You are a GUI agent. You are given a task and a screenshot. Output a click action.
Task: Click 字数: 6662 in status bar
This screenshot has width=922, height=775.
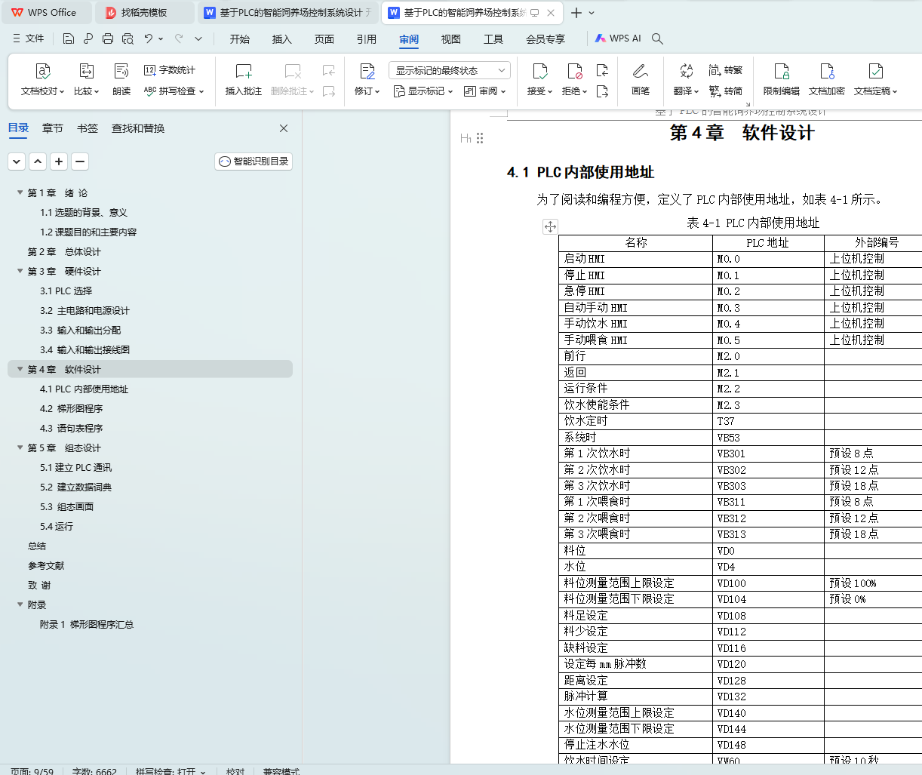point(94,771)
